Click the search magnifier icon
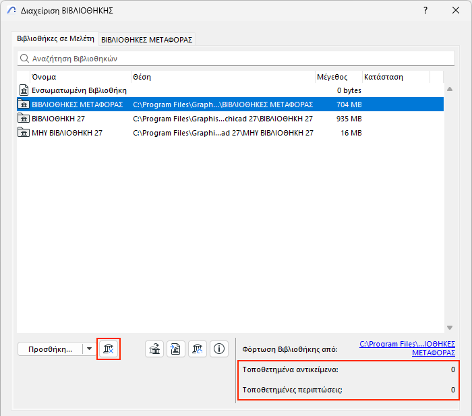The height and width of the screenshot is (416, 472). pos(24,59)
